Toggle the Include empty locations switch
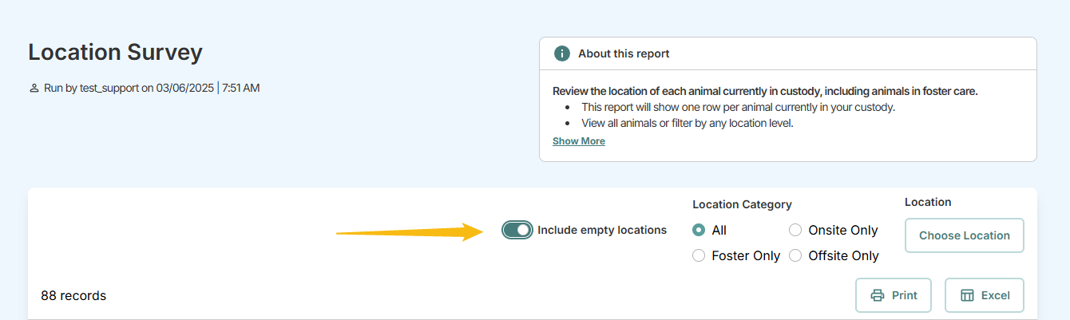Screen dimensions: 1070x320 [517, 230]
